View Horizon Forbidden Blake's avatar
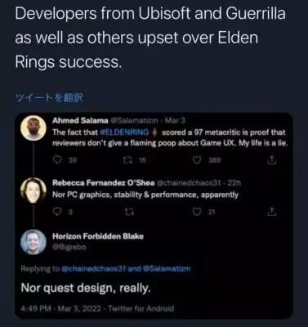The image size is (308, 327). pos(33,242)
